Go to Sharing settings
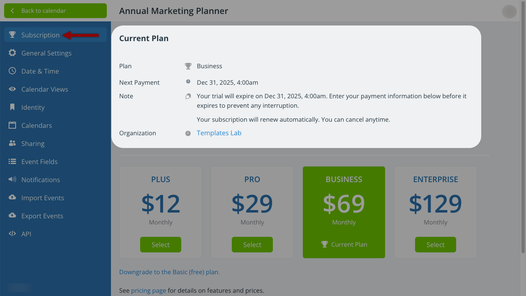 (55, 143)
